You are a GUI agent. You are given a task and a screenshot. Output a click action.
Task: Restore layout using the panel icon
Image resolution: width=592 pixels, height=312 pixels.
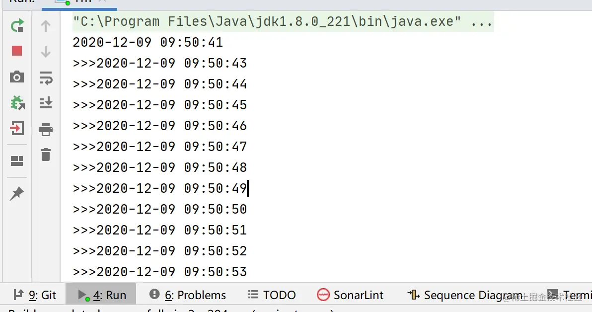click(17, 161)
